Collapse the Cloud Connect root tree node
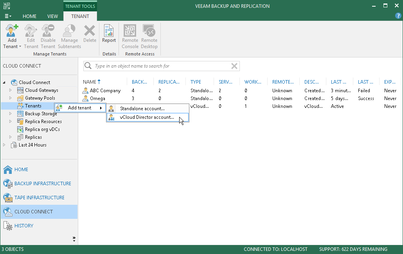The height and width of the screenshot is (254, 403). click(x=4, y=82)
